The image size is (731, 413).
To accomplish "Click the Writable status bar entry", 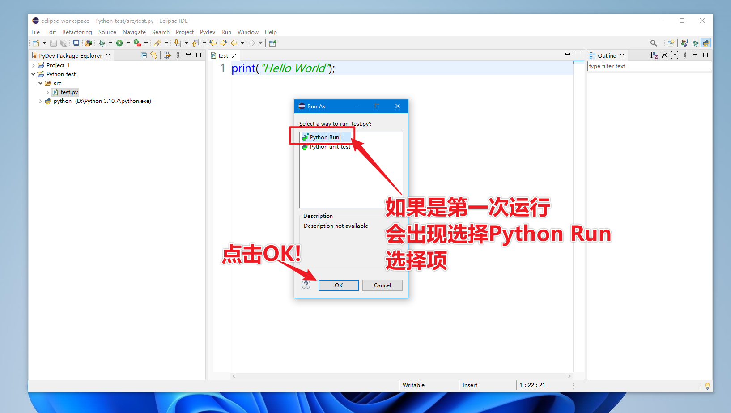I will [x=413, y=385].
